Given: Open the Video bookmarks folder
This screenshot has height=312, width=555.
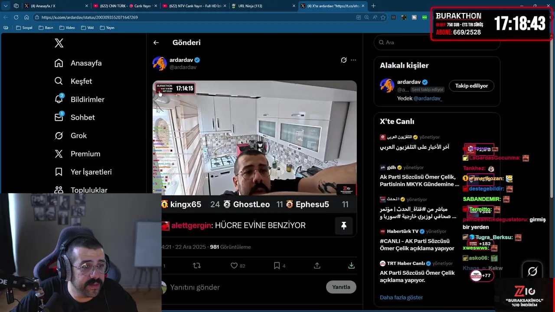Looking at the screenshot, I should click(67, 28).
